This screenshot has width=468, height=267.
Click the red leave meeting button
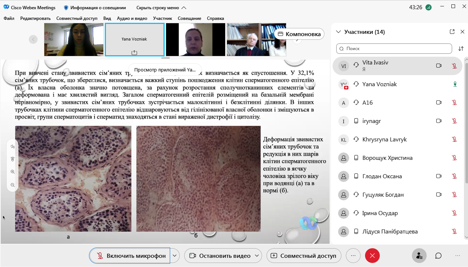pos(372,256)
